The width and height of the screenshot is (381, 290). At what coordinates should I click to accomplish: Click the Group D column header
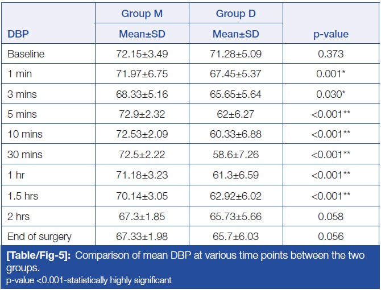[x=235, y=13]
